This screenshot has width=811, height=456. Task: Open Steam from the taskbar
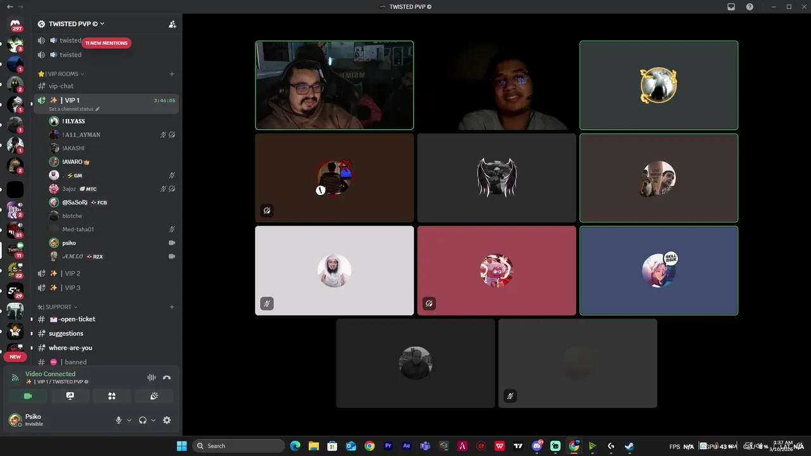629,446
